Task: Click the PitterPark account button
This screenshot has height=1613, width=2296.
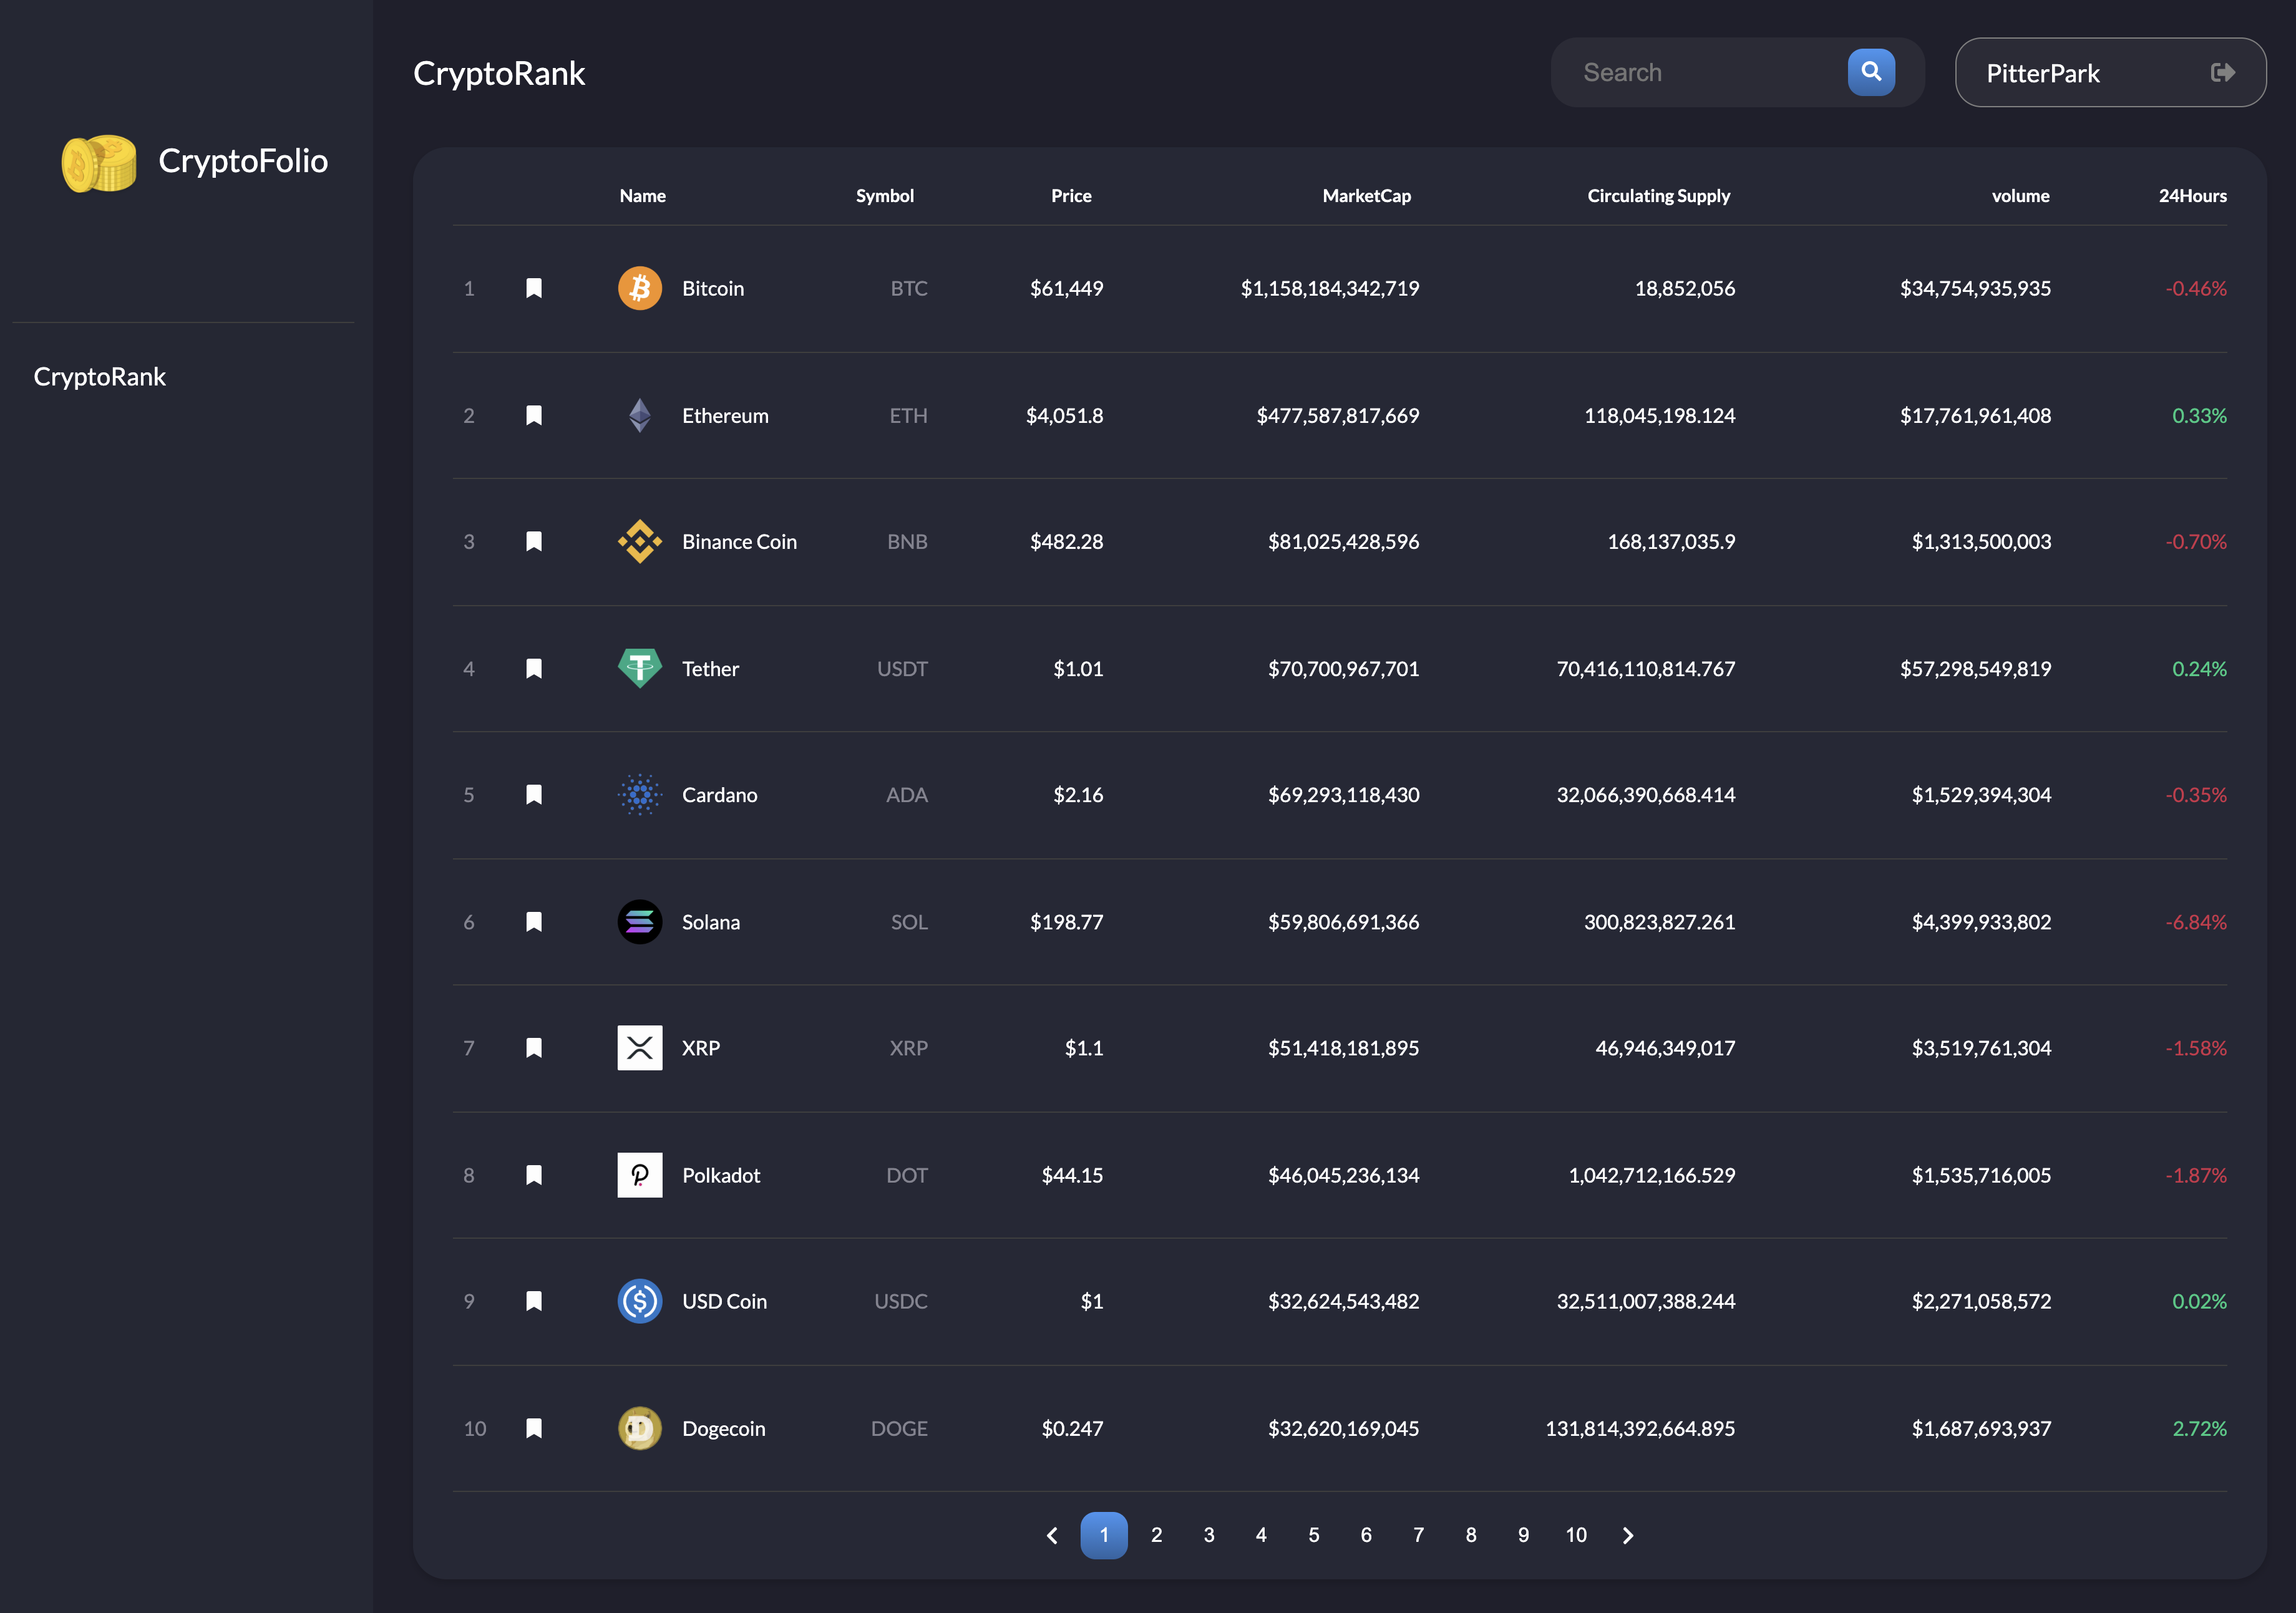Action: [2110, 72]
